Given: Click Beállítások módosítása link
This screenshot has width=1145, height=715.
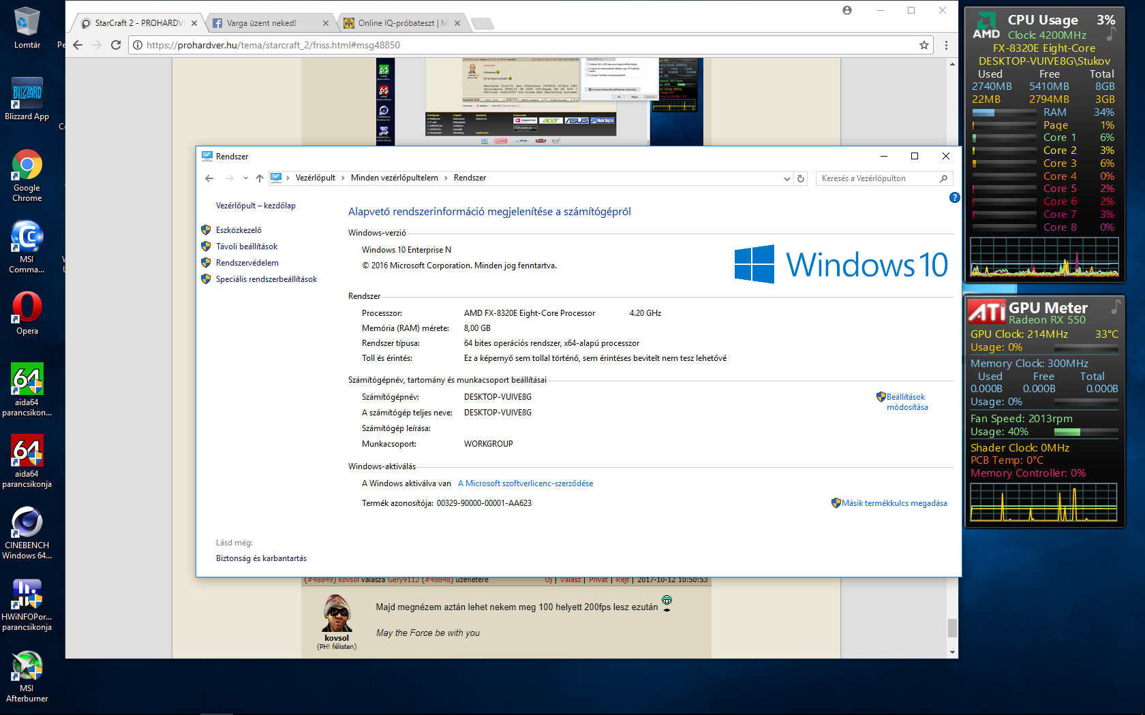Looking at the screenshot, I should coord(906,402).
